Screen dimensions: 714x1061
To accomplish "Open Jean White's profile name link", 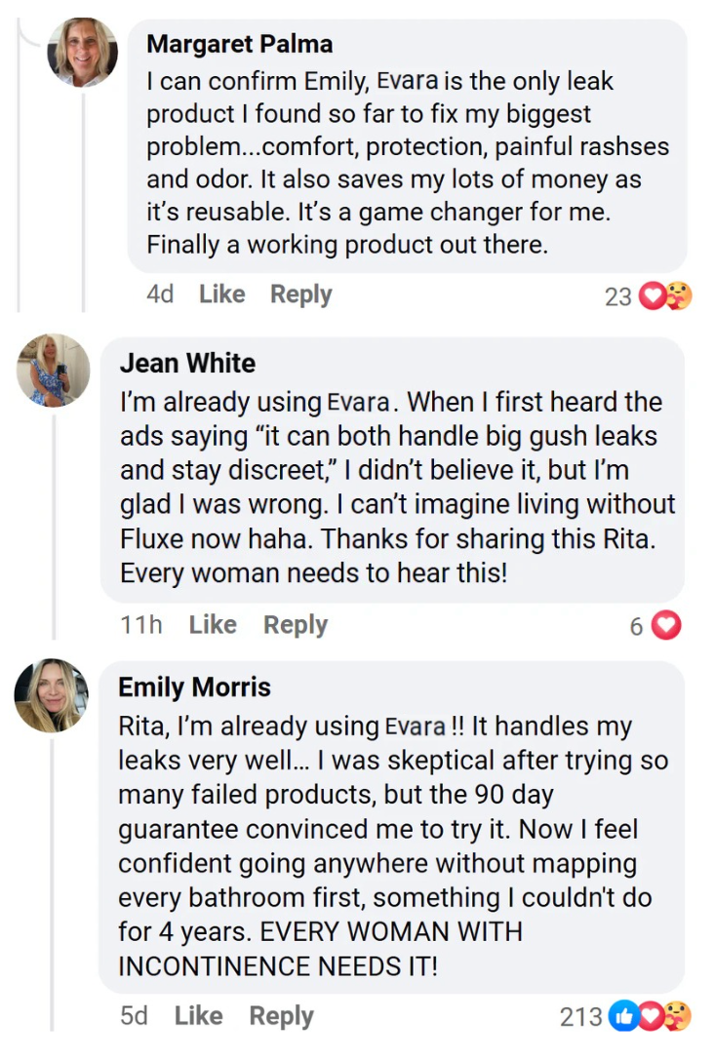I will click(187, 363).
